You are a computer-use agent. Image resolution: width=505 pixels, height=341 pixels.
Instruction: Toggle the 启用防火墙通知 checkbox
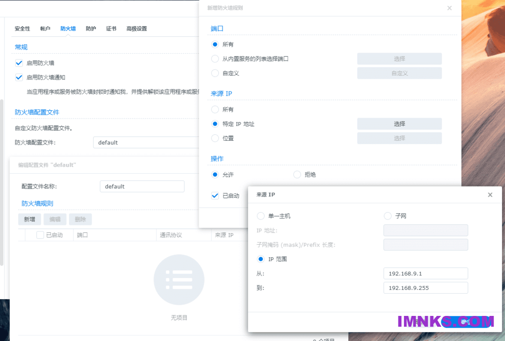click(19, 77)
